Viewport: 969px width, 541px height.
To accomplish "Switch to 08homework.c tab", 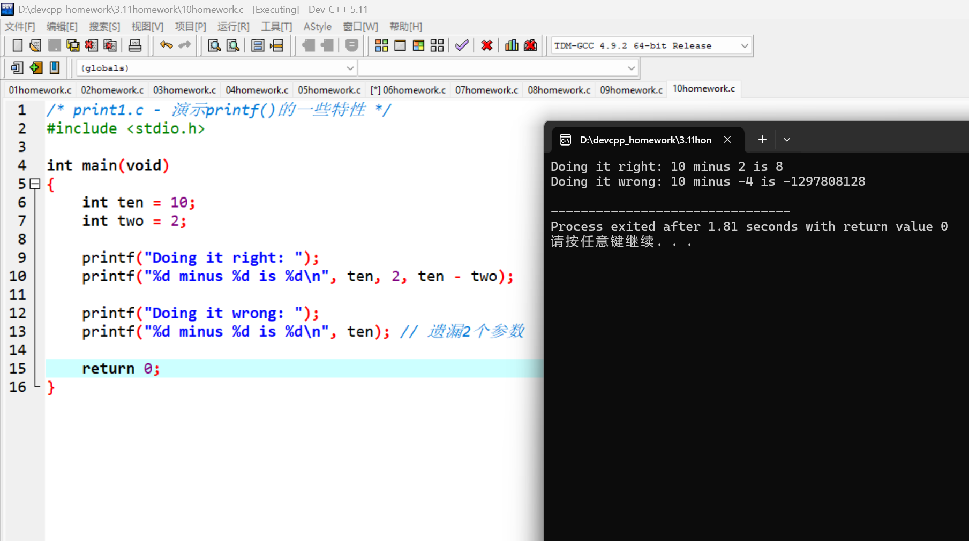I will (559, 90).
